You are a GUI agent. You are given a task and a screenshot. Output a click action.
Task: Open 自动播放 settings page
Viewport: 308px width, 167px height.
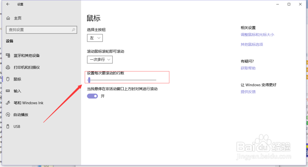click(21, 115)
